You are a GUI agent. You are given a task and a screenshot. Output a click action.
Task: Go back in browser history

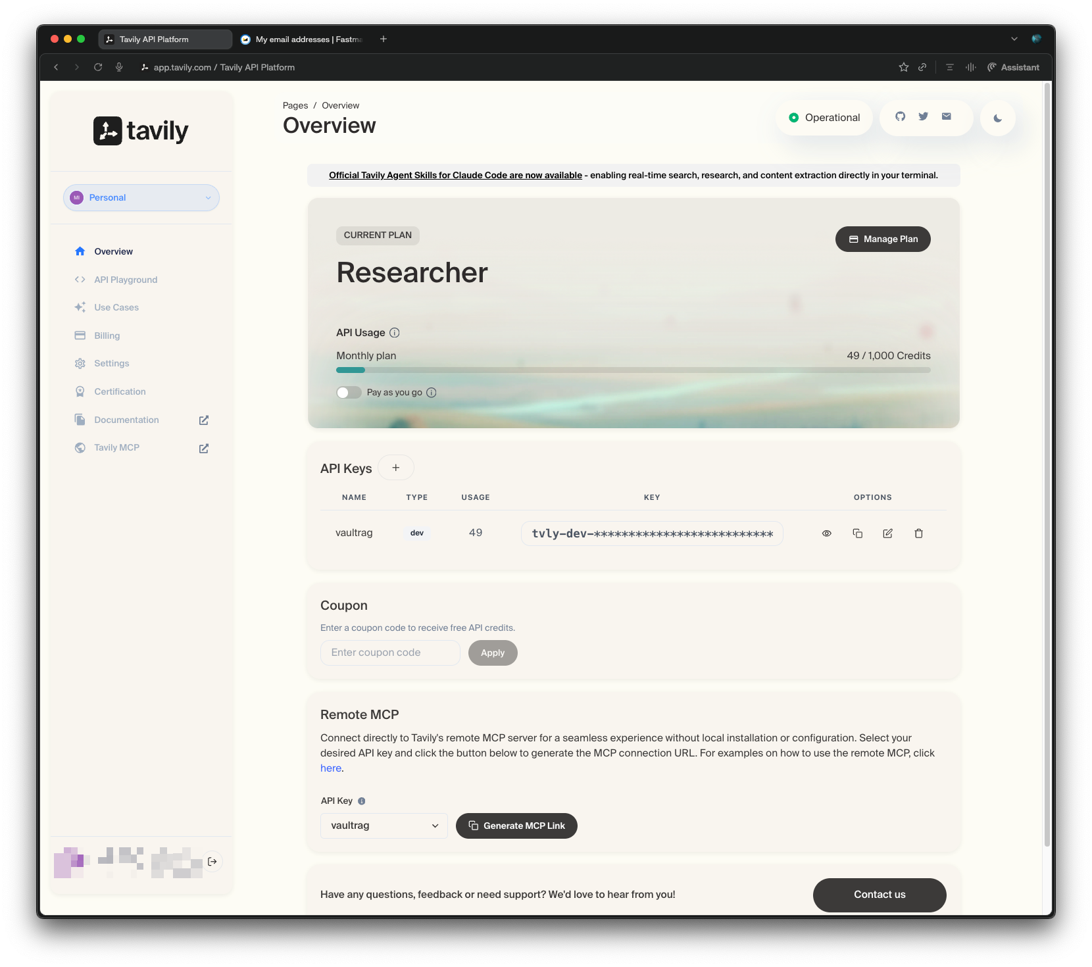57,67
